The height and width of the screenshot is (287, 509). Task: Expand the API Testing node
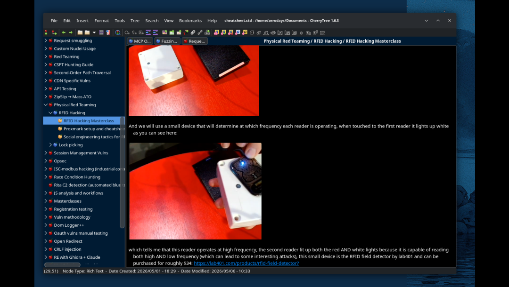46,88
